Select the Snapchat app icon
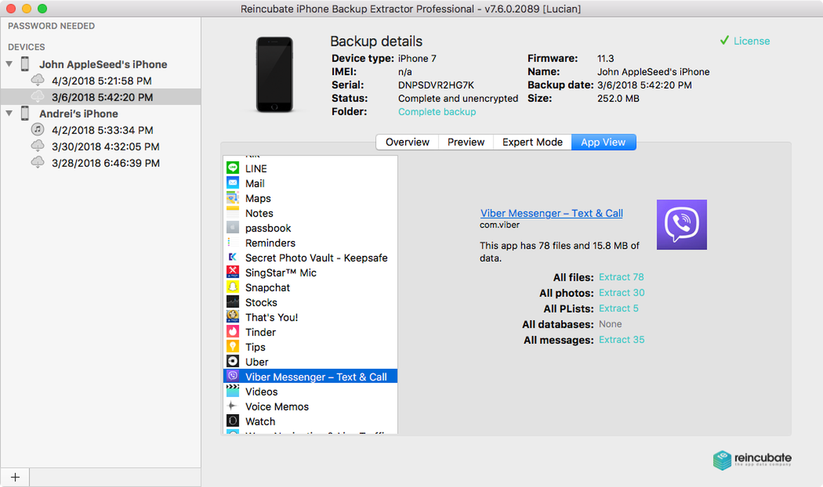The height and width of the screenshot is (487, 823). tap(233, 287)
